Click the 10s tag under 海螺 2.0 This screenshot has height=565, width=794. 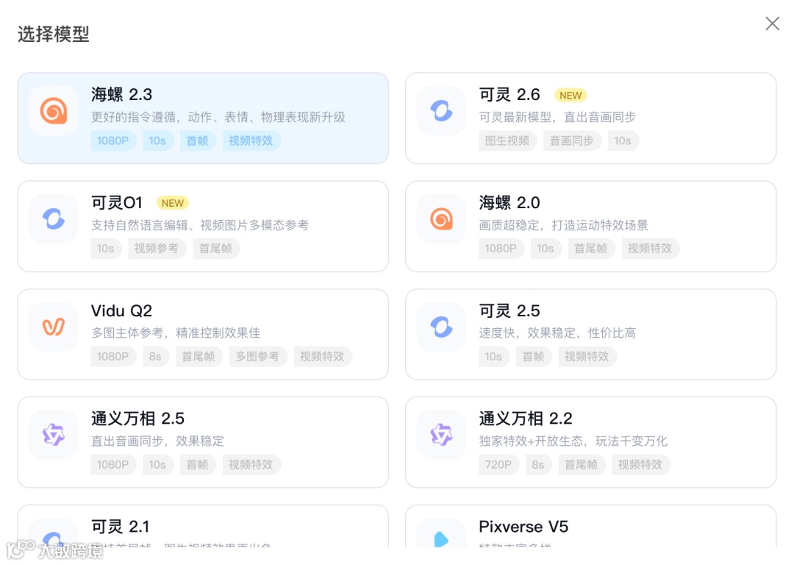pos(545,249)
